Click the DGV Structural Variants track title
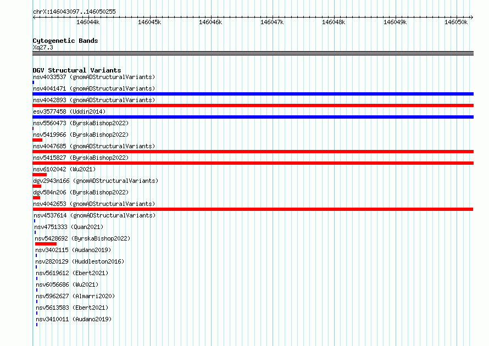The image size is (489, 346). click(x=77, y=70)
